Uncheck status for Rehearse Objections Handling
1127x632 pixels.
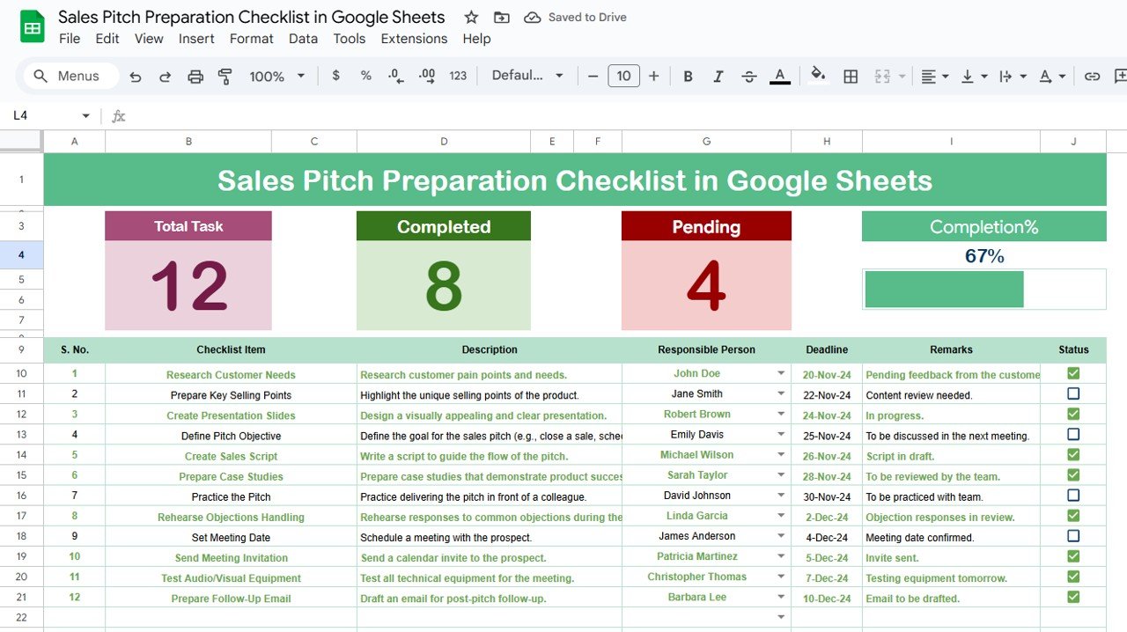pyautogui.click(x=1073, y=515)
